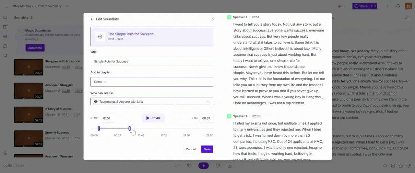The width and height of the screenshot is (415, 173).
Task: Jump to Speaker 1 timestamp 01:51
Action: (x=255, y=17)
